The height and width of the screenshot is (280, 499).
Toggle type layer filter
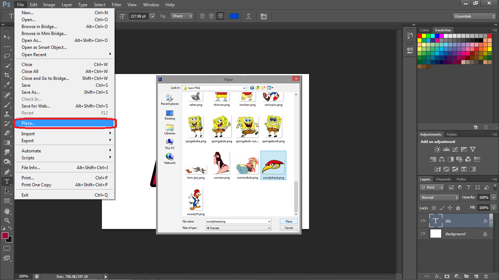click(x=469, y=187)
